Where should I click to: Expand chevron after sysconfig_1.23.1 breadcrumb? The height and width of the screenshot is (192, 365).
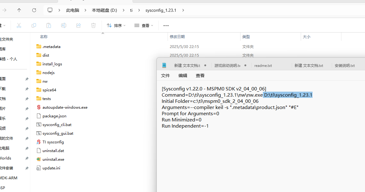click(x=183, y=10)
